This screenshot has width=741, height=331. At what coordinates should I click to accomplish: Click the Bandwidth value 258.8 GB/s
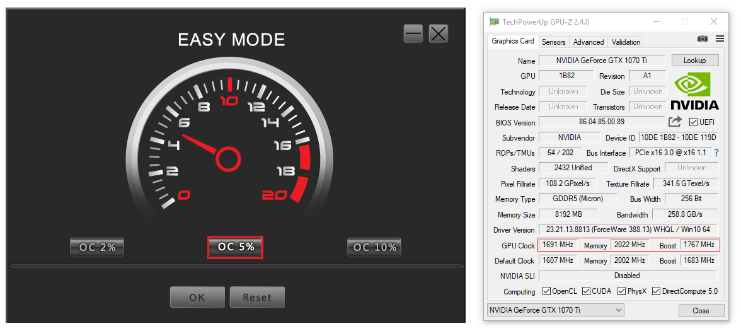tap(685, 214)
